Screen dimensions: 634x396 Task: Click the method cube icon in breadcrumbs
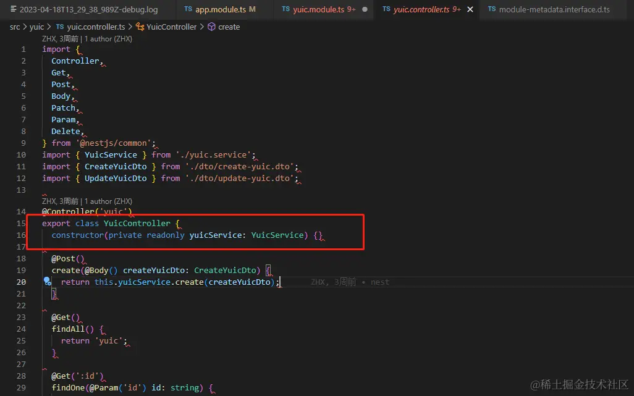click(211, 27)
